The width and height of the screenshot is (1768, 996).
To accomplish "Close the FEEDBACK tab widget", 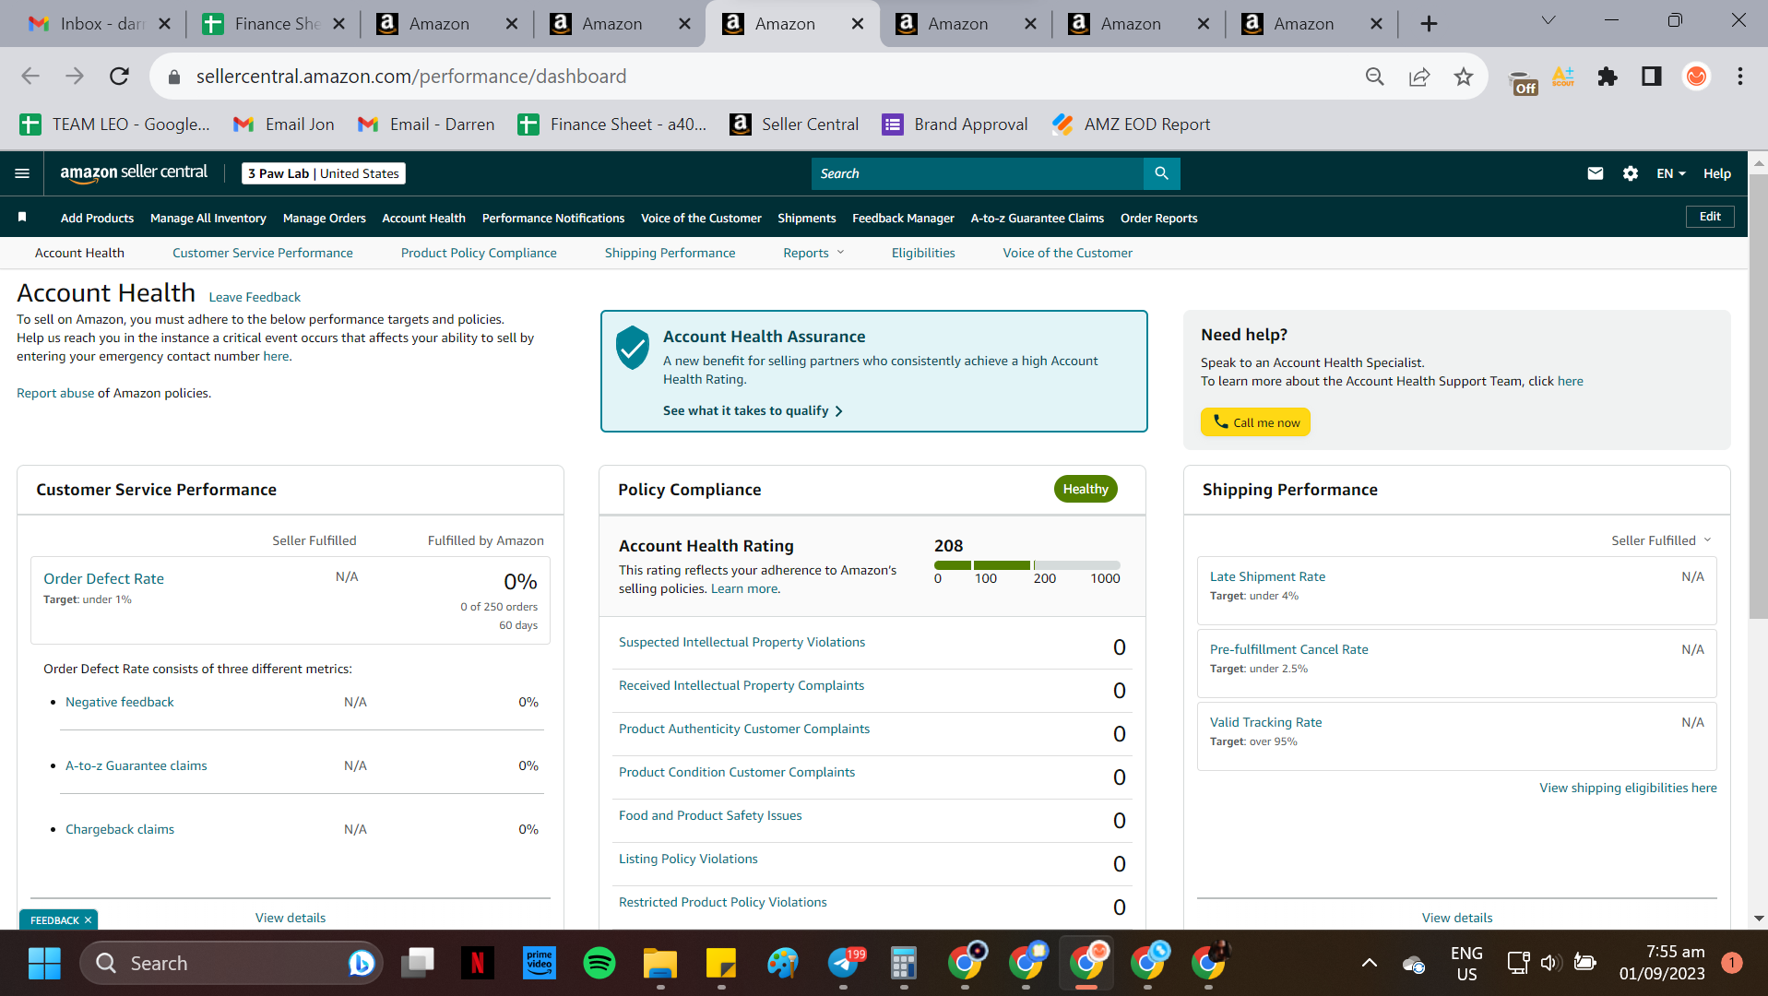I will coord(88,920).
